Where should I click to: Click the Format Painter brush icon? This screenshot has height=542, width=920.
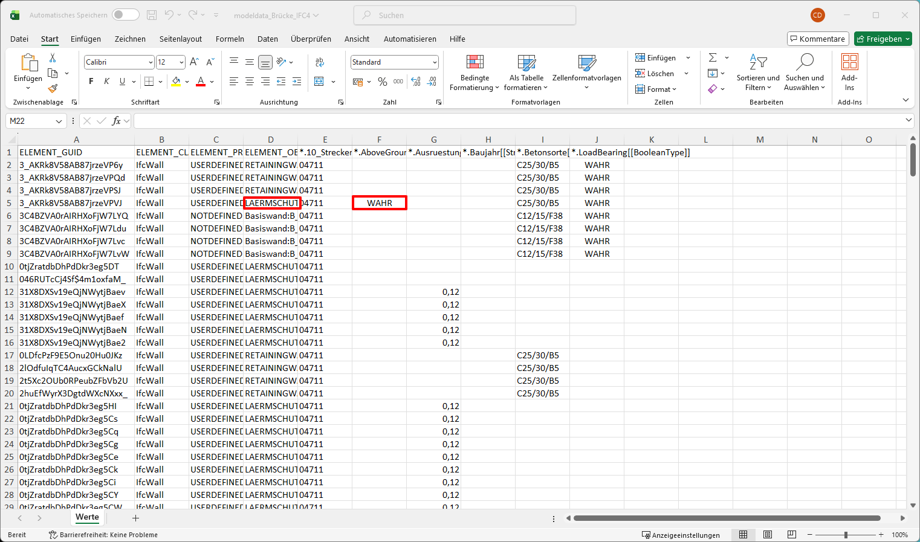pos(53,88)
